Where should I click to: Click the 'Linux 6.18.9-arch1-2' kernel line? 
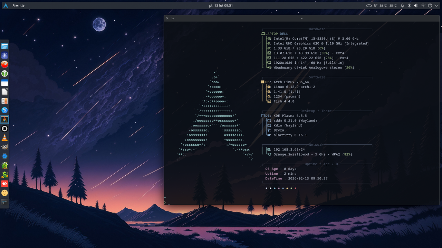pos(294,87)
